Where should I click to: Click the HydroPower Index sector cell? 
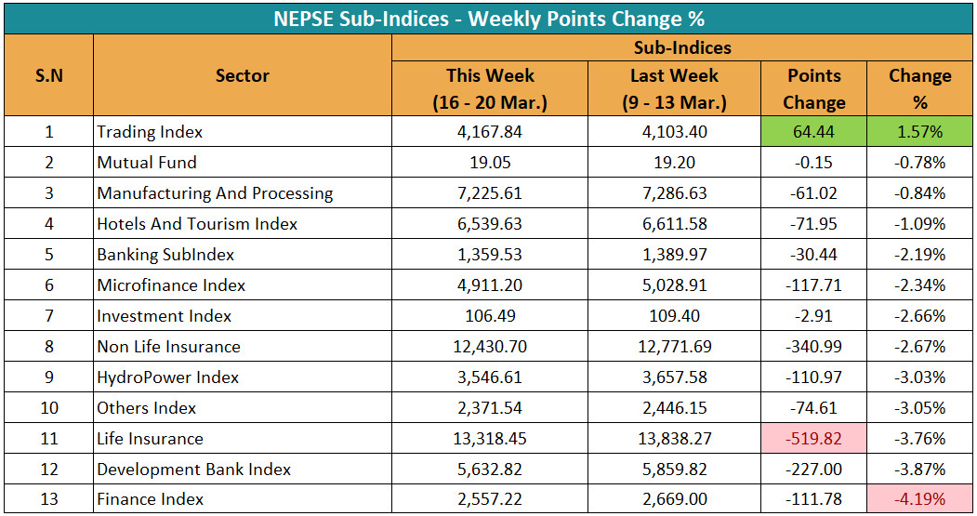point(167,377)
